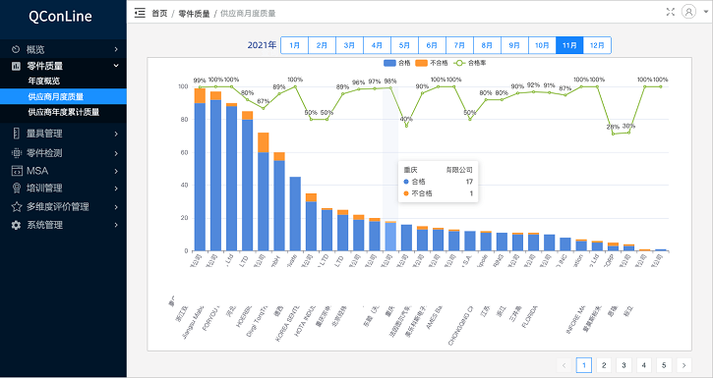
Task: Click the 67% data label on line
Action: [264, 101]
